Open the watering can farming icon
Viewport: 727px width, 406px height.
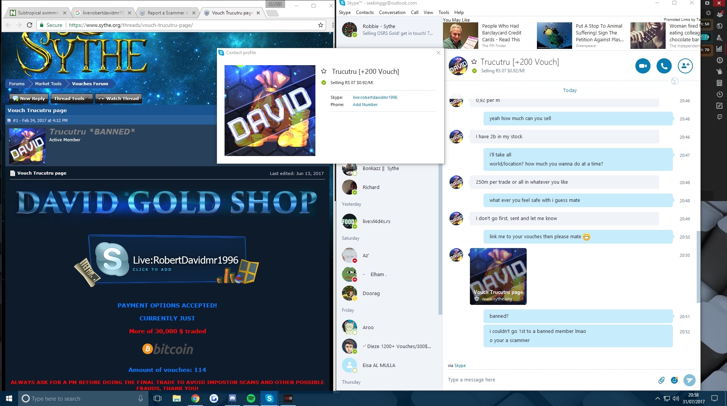719,71
